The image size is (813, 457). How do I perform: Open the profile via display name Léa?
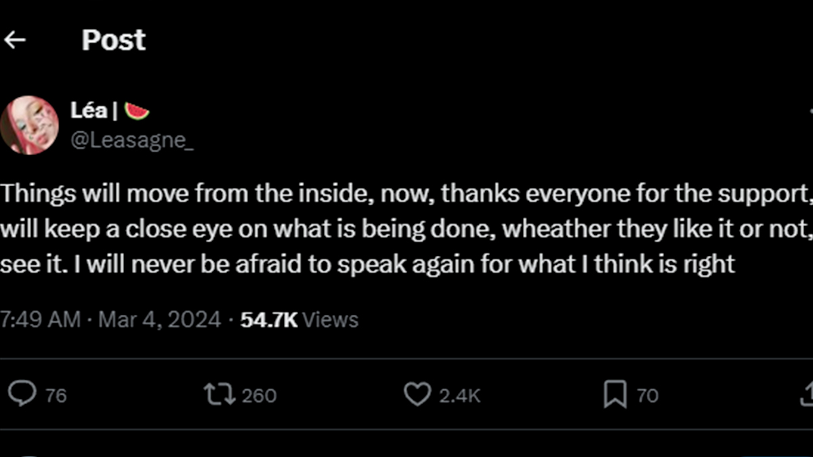coord(89,110)
